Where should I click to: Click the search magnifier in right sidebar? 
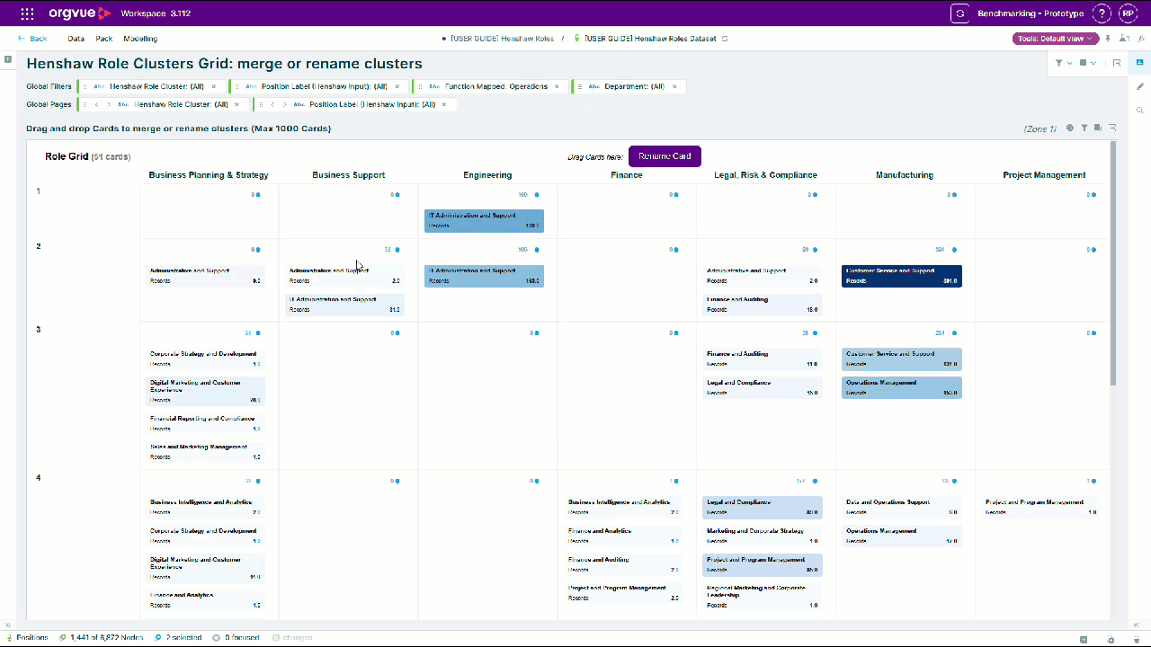click(x=1140, y=110)
